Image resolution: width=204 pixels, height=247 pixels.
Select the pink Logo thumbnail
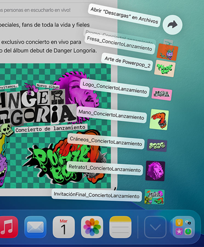162,94
